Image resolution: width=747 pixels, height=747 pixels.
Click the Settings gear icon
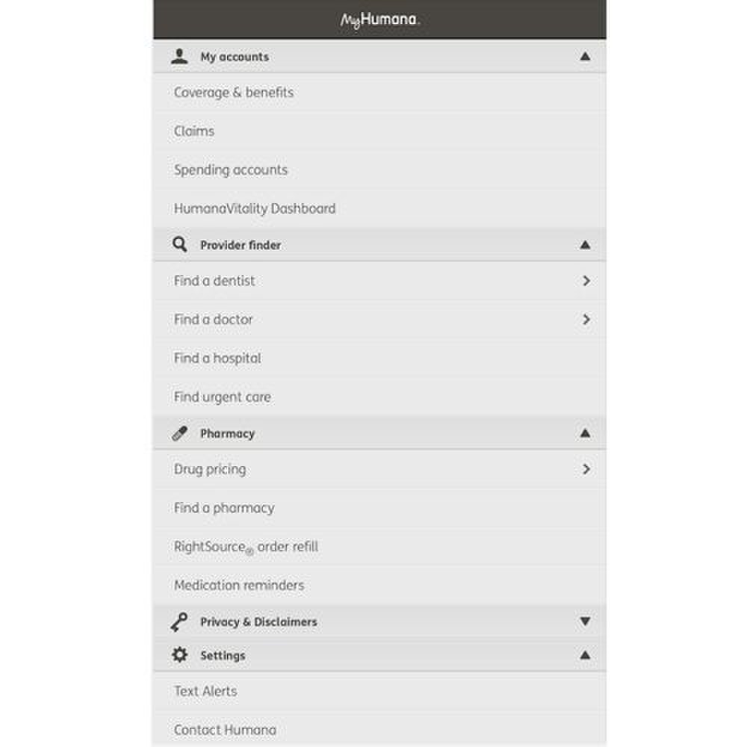coord(179,654)
